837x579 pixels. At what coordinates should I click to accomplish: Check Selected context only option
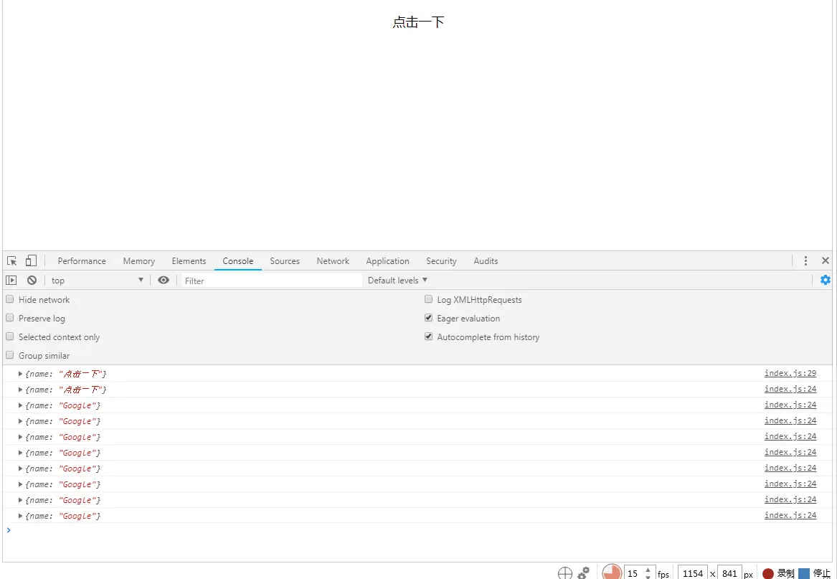[9, 336]
